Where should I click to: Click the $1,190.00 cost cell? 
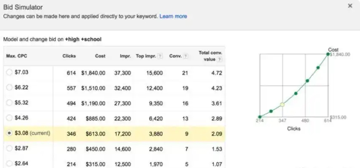pos(93,103)
